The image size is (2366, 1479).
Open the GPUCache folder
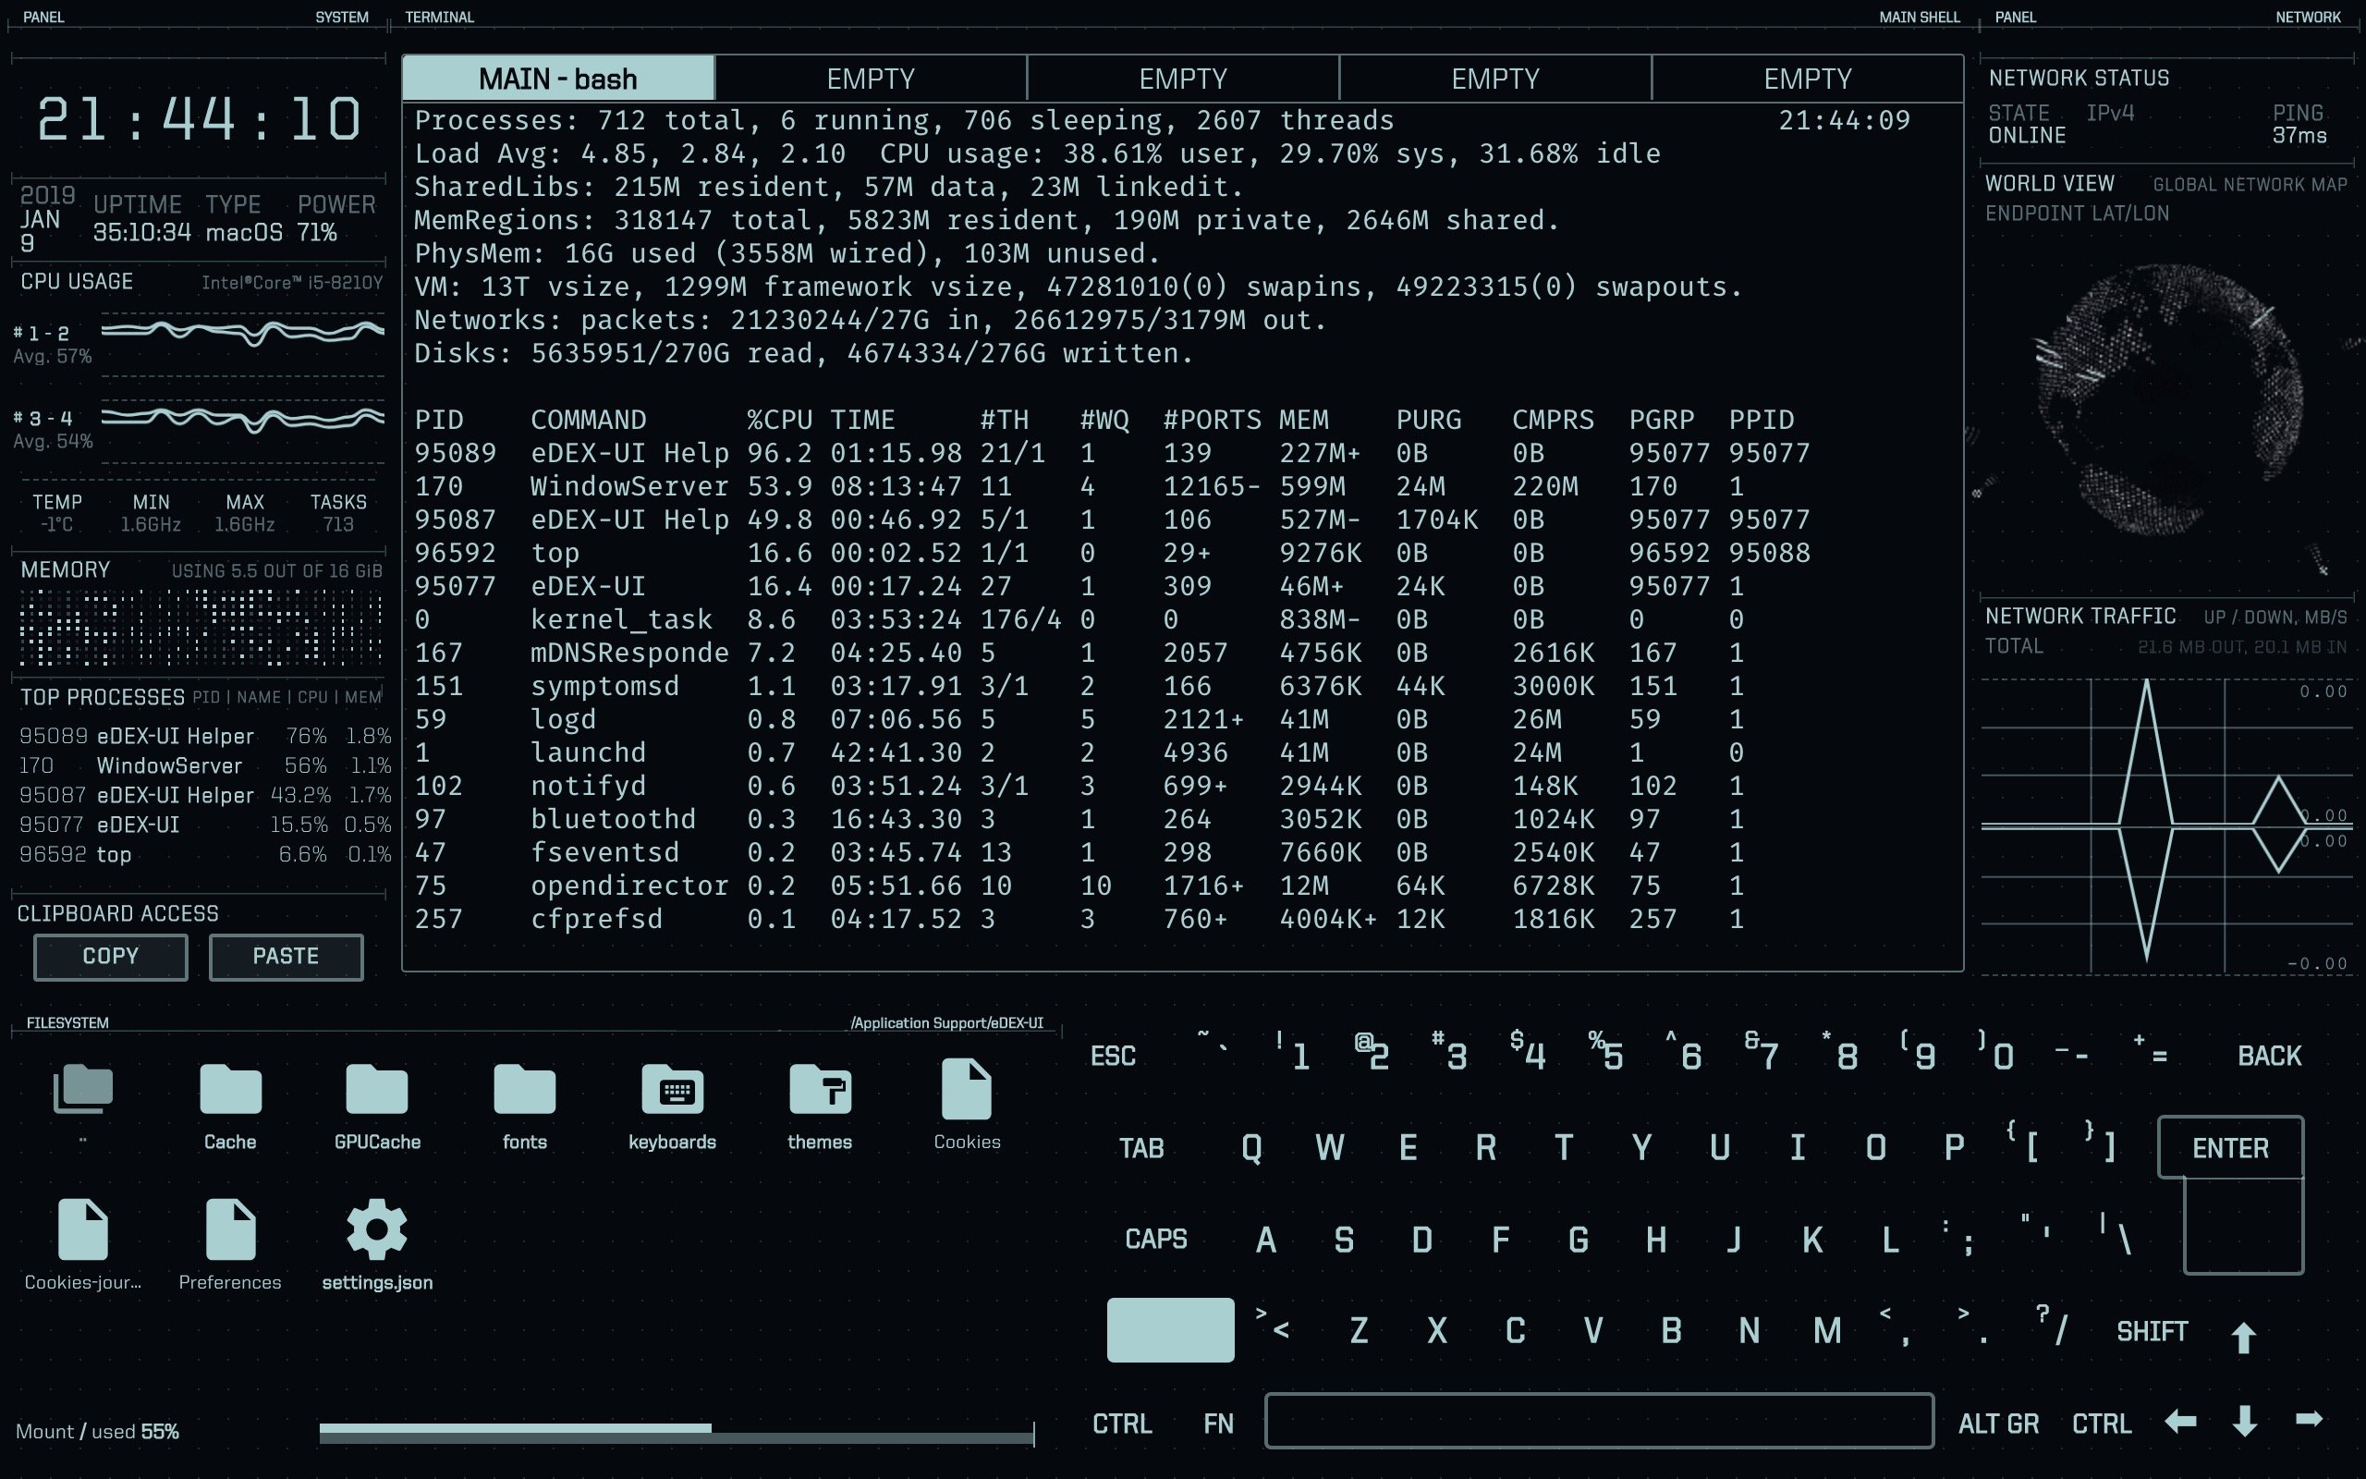tap(376, 1090)
